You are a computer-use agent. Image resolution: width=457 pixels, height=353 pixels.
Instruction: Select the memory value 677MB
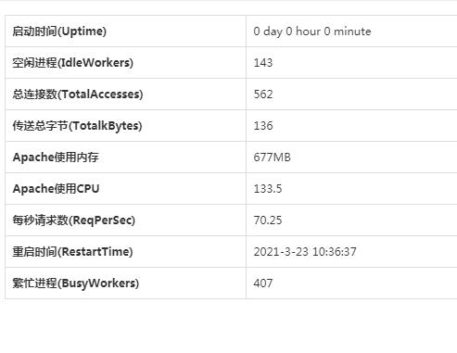pyautogui.click(x=272, y=158)
